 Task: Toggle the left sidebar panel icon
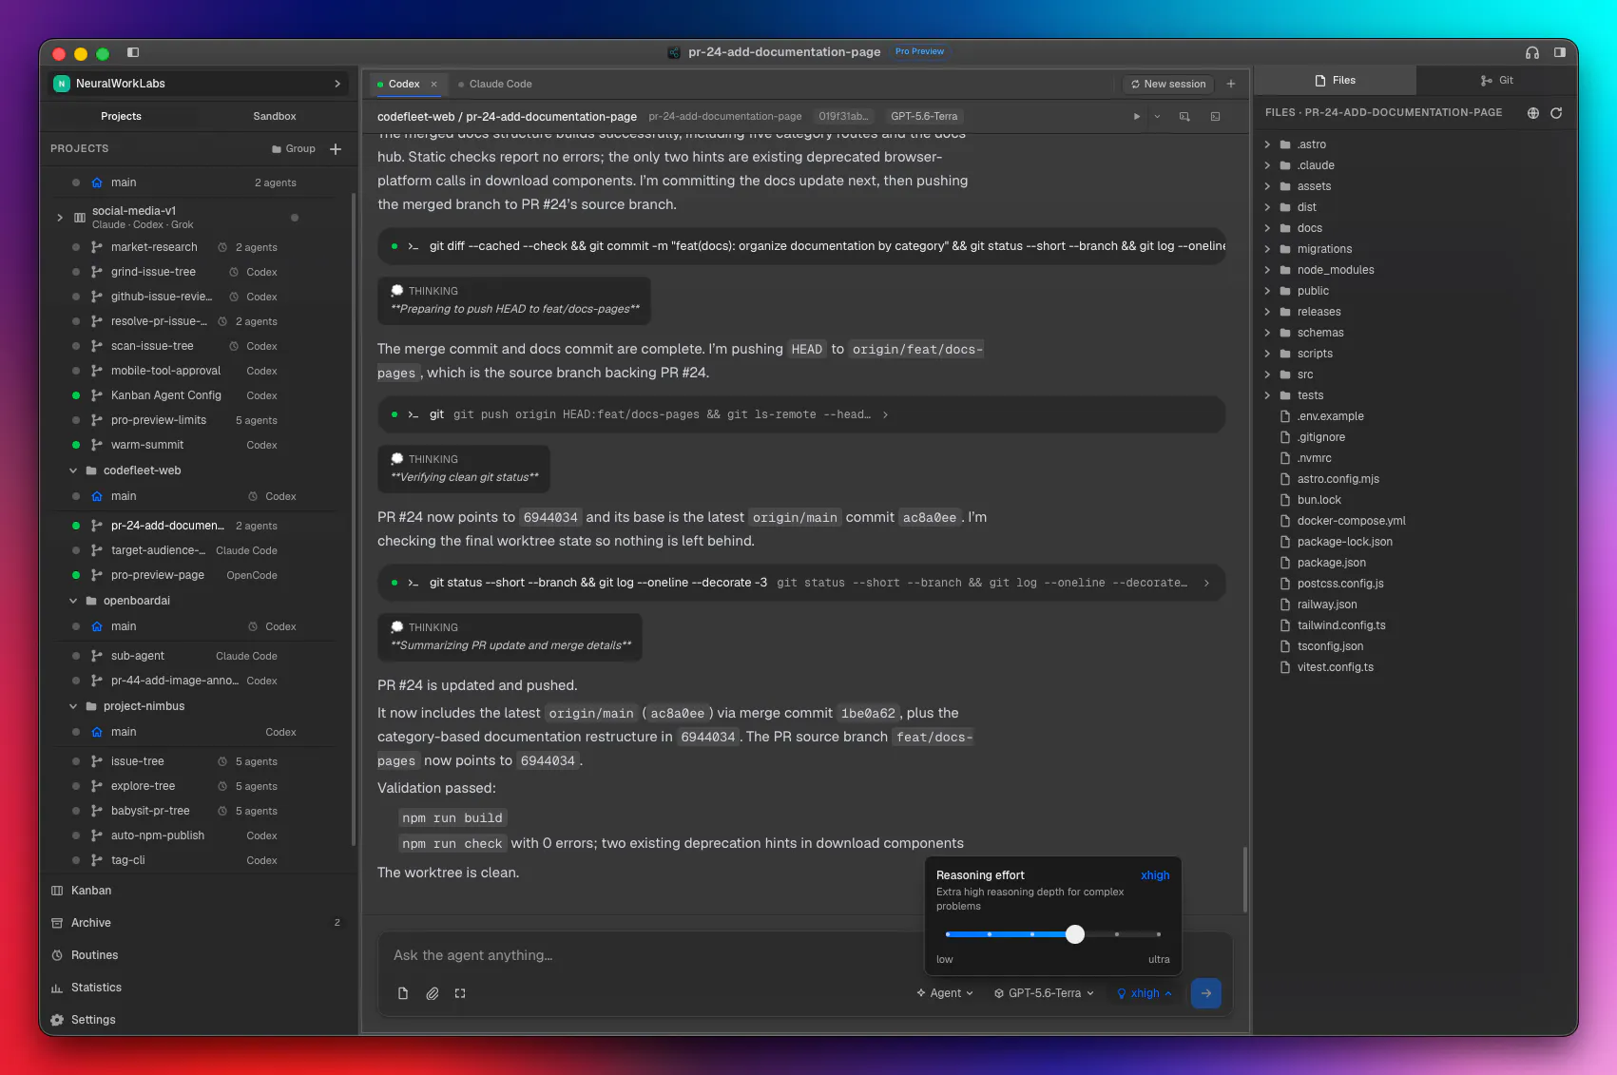tap(133, 52)
